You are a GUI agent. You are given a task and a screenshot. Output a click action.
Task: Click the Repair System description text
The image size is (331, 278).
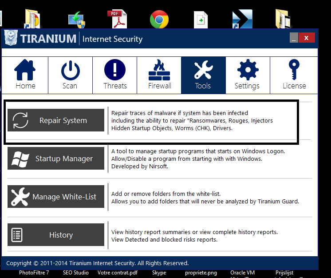point(192,121)
